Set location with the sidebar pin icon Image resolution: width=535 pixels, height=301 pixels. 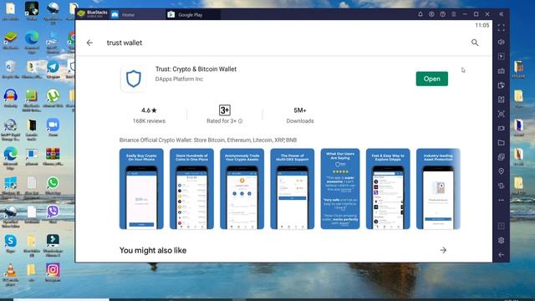pyautogui.click(x=501, y=171)
